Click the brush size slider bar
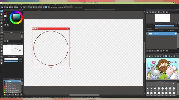The height and width of the screenshot is (100, 179). pyautogui.click(x=11, y=59)
